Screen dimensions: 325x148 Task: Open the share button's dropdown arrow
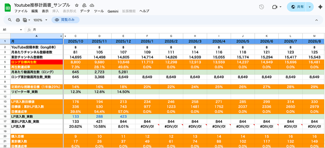pyautogui.click(x=310, y=7)
